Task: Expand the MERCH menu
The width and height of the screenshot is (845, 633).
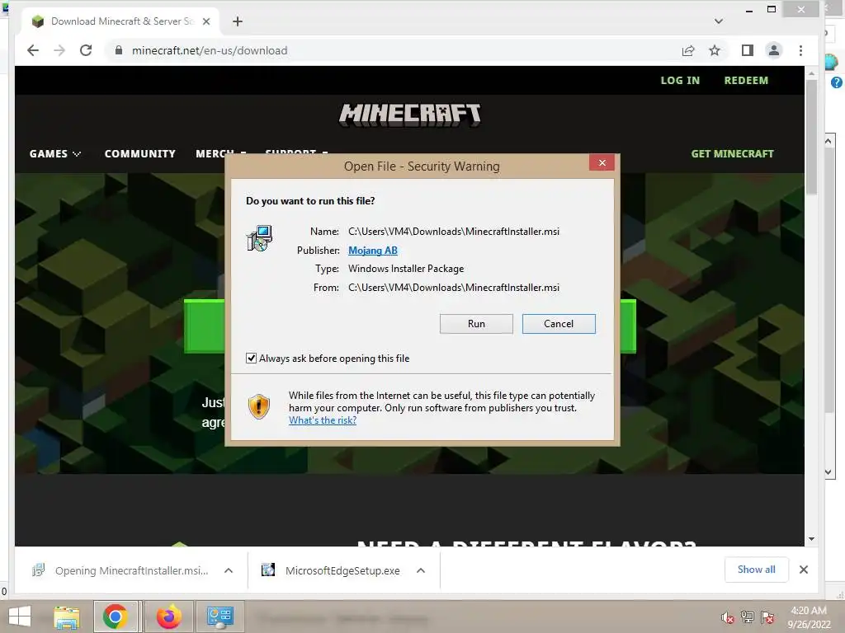Action: click(x=221, y=154)
